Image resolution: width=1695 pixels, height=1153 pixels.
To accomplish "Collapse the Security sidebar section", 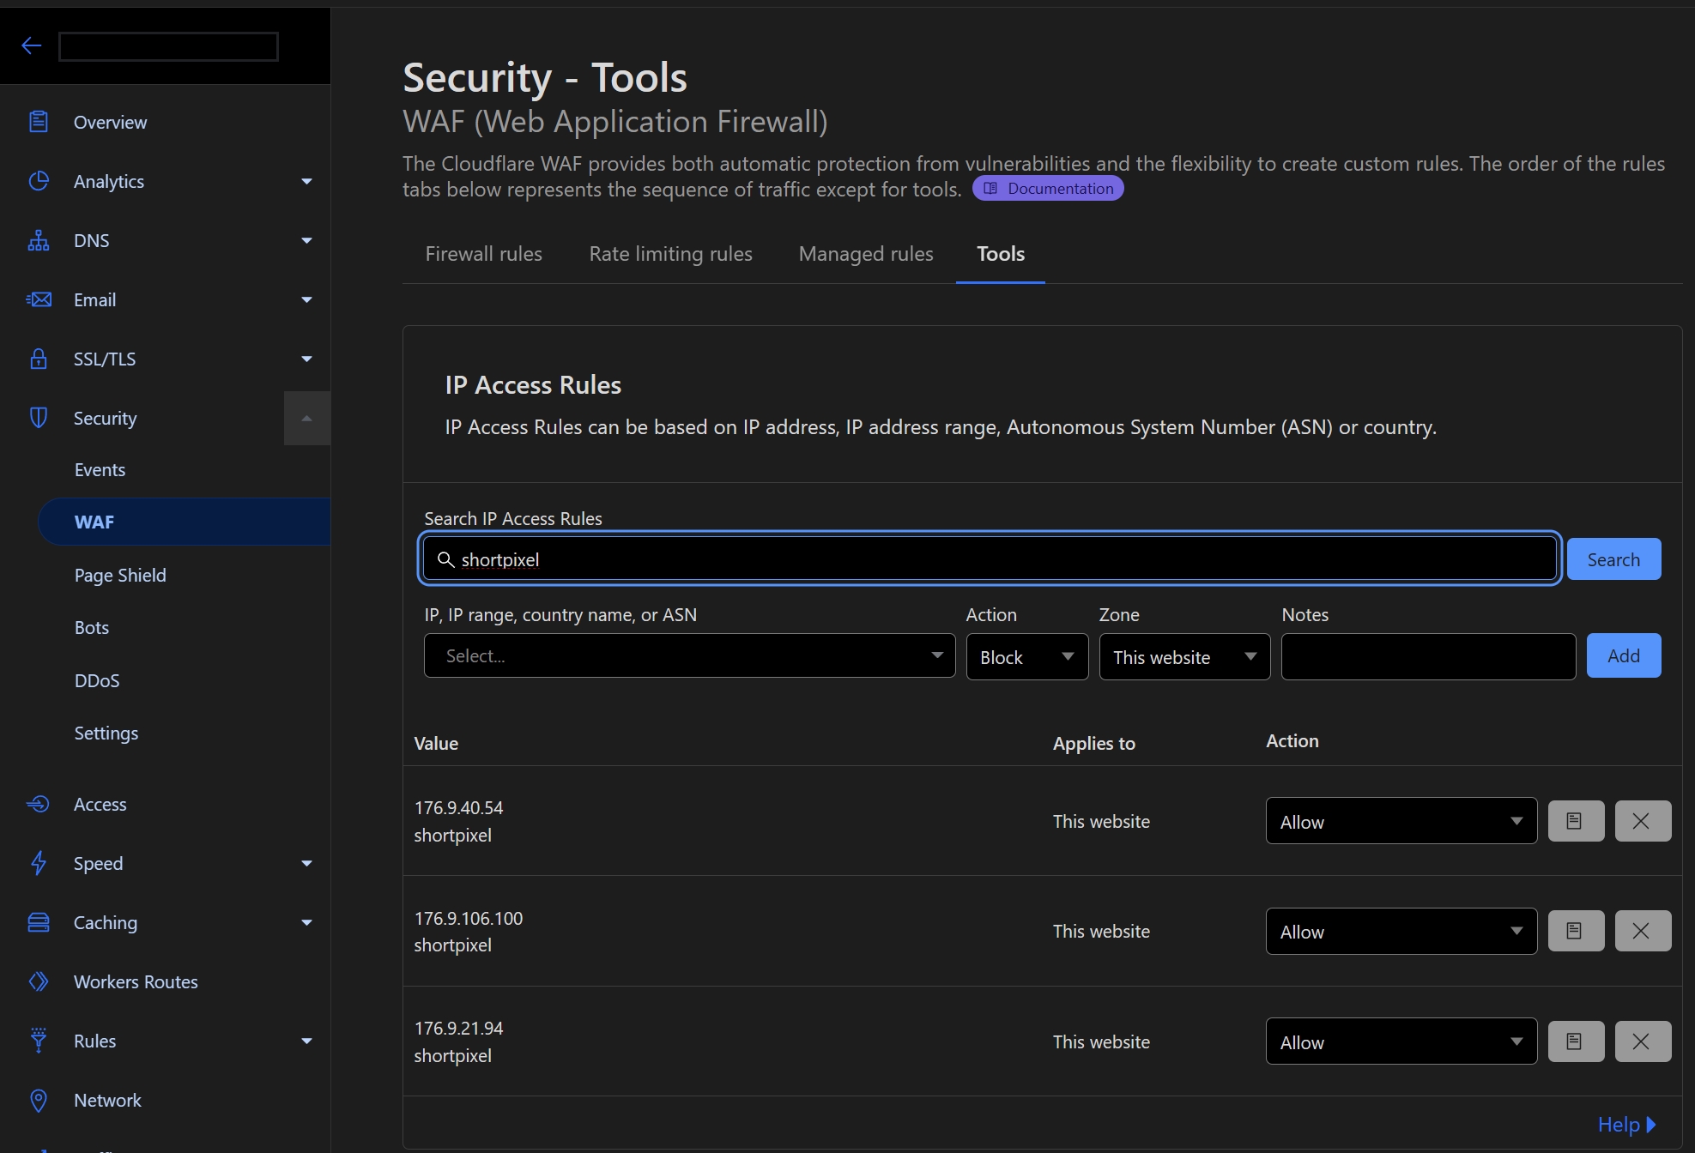I will [x=306, y=418].
